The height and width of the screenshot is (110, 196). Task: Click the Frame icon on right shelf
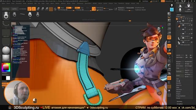pos(169,61)
